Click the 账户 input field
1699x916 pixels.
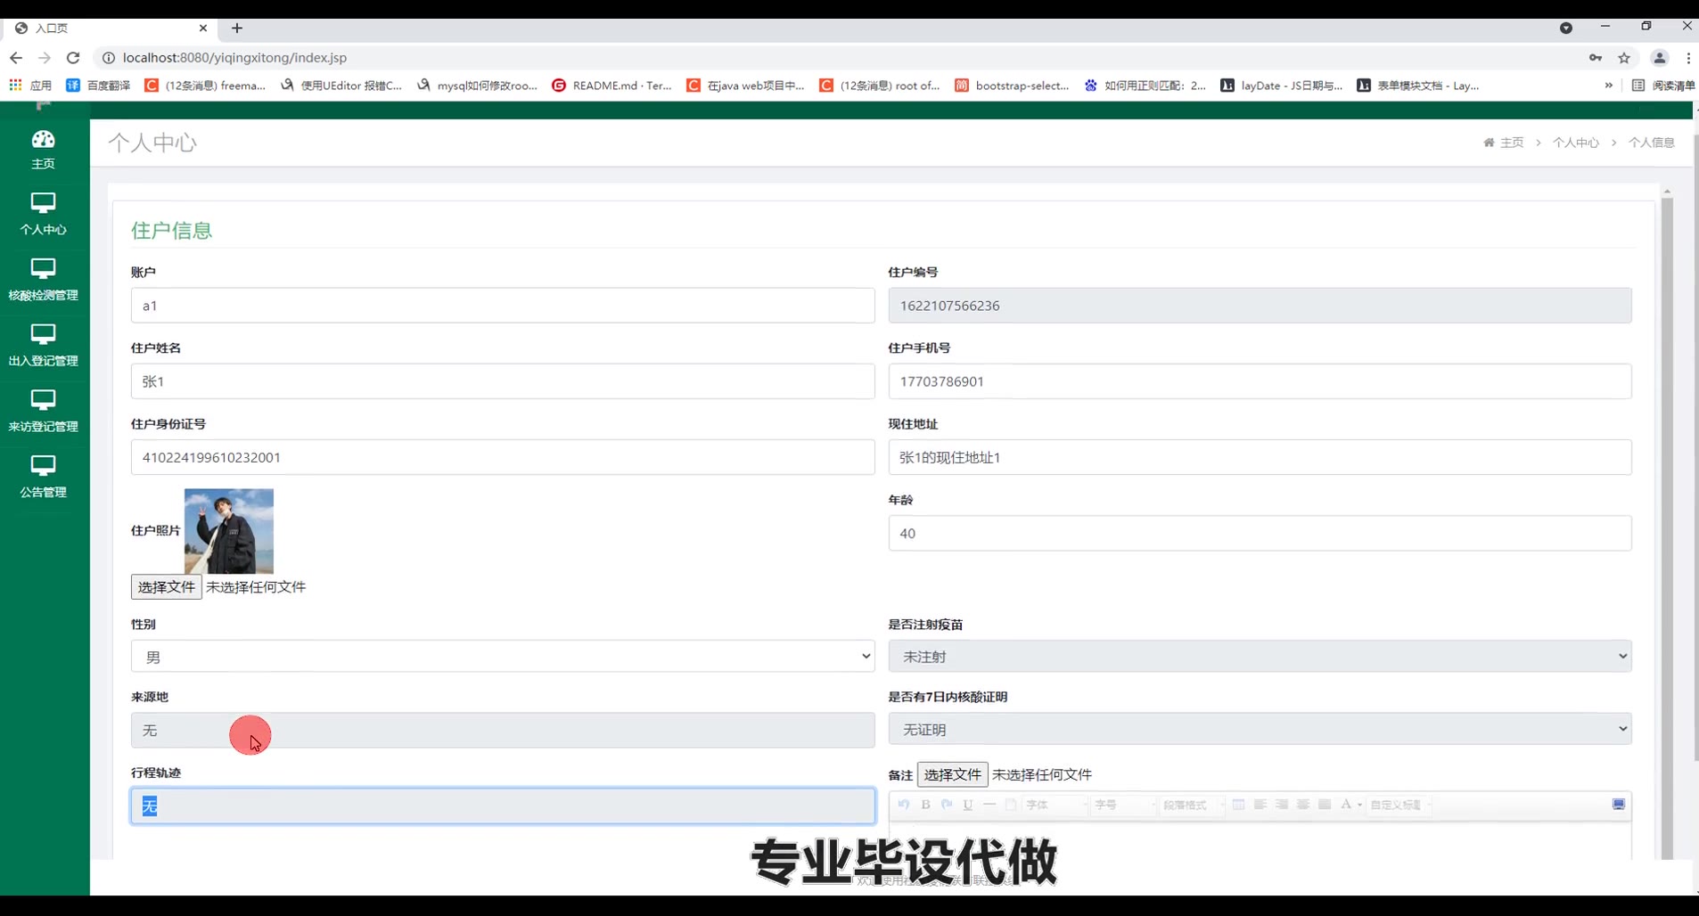(503, 306)
